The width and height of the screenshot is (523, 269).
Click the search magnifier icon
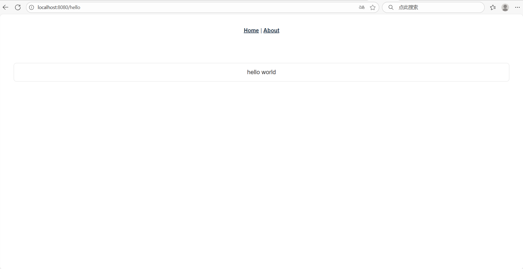pyautogui.click(x=391, y=7)
